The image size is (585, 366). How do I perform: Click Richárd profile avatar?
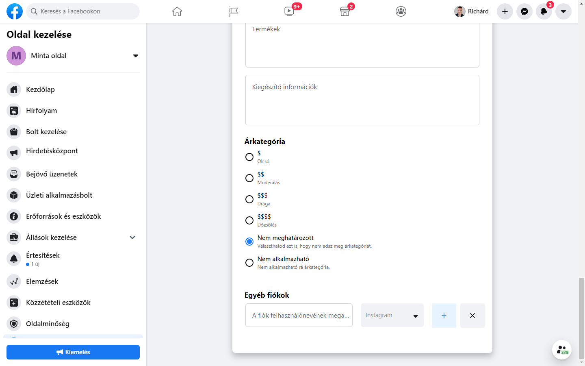pos(460,11)
